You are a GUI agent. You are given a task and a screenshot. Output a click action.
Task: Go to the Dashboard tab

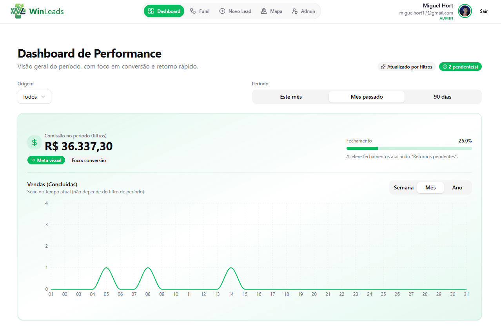[x=164, y=11]
